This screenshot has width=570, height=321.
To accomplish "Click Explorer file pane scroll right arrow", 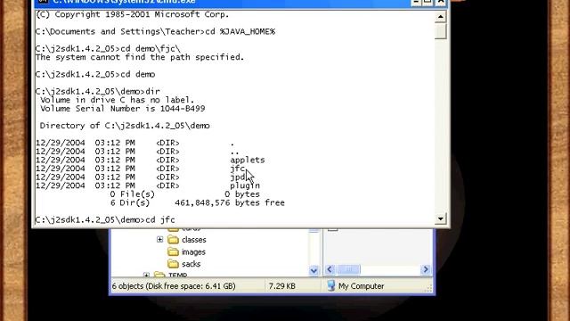I will click(x=426, y=269).
